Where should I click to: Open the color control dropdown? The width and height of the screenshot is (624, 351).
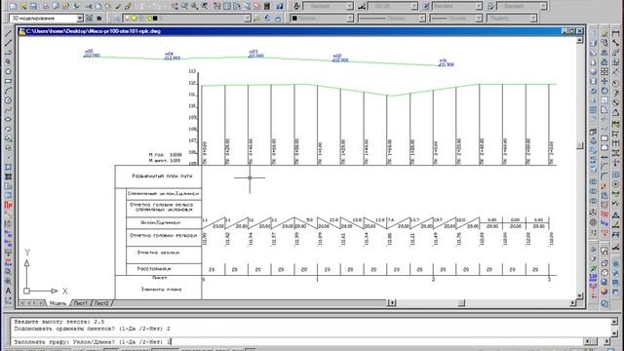(x=350, y=19)
